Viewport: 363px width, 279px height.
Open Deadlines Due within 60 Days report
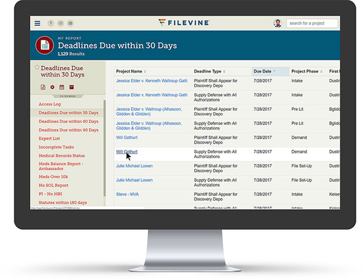(69, 121)
